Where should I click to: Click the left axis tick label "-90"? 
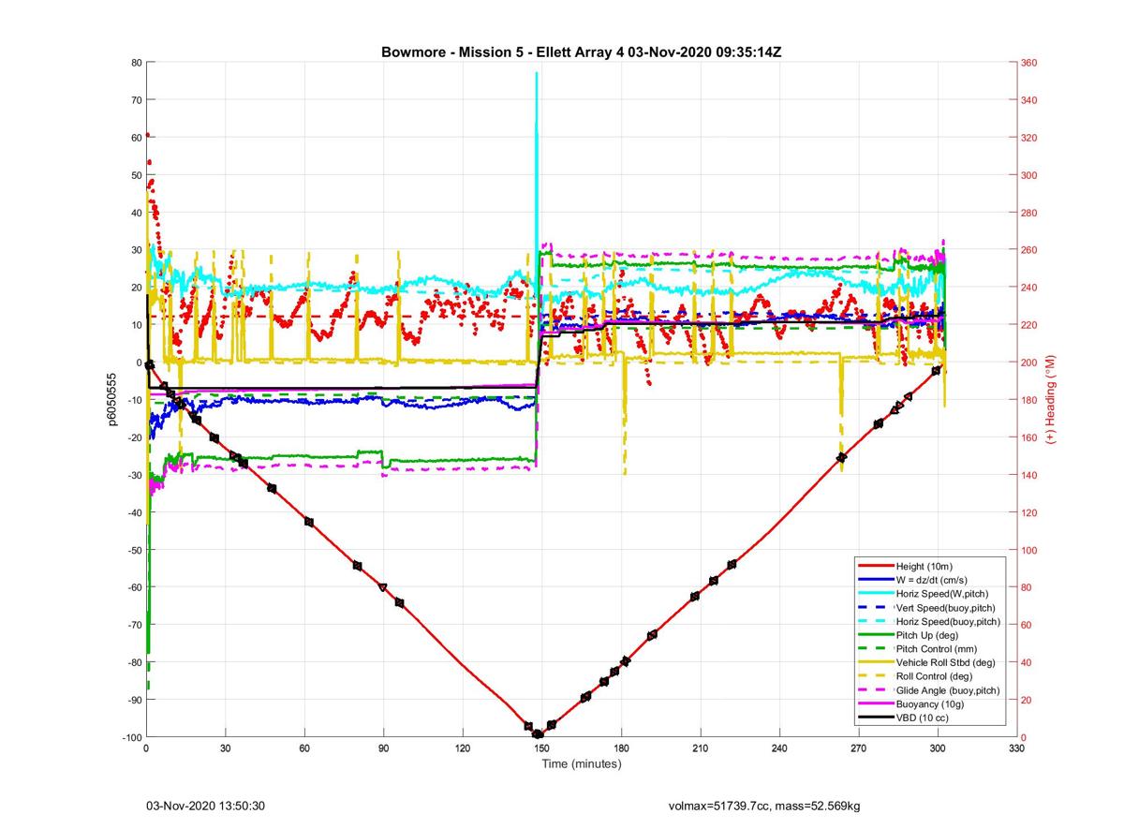click(133, 700)
